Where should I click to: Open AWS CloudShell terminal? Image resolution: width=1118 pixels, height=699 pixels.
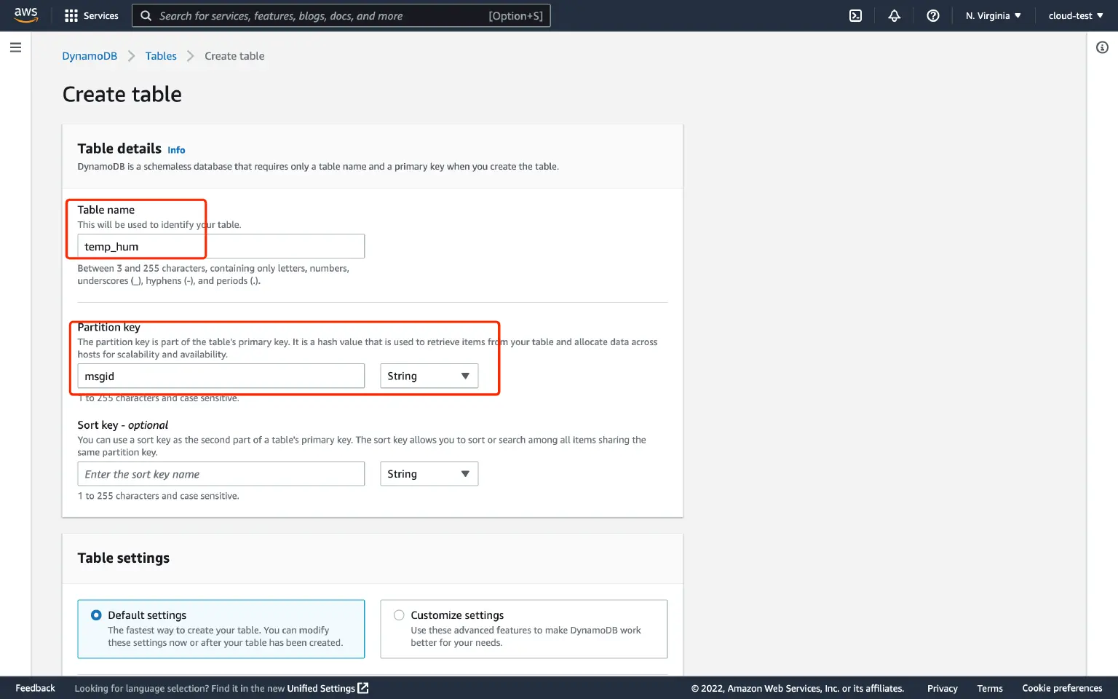855,15
